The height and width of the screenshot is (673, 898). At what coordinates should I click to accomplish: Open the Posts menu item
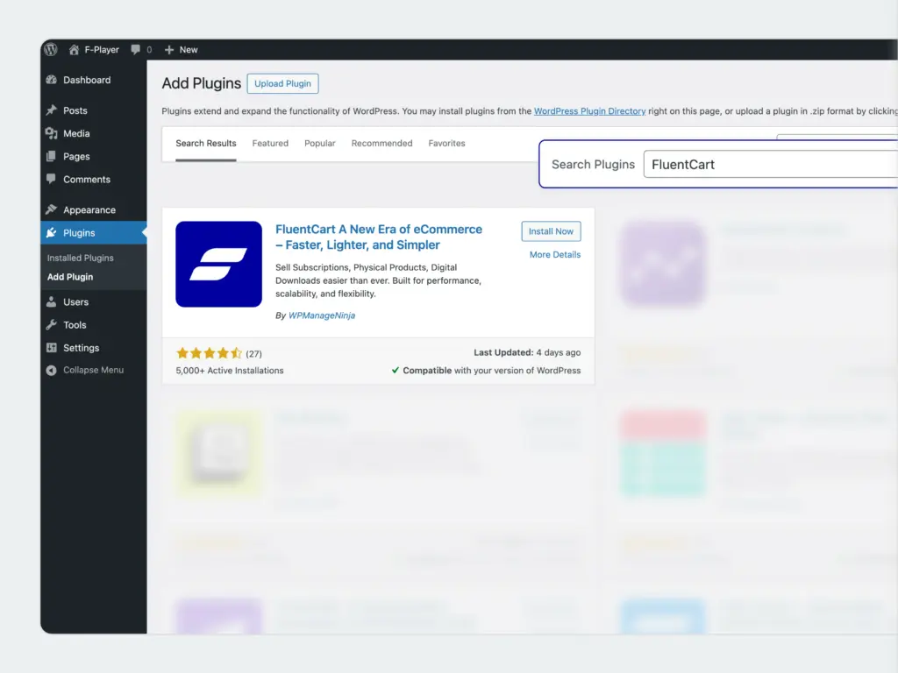click(x=75, y=110)
